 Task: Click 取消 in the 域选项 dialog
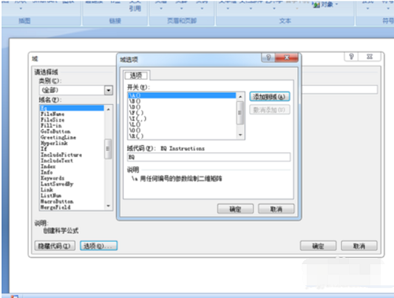pyautogui.click(x=276, y=209)
